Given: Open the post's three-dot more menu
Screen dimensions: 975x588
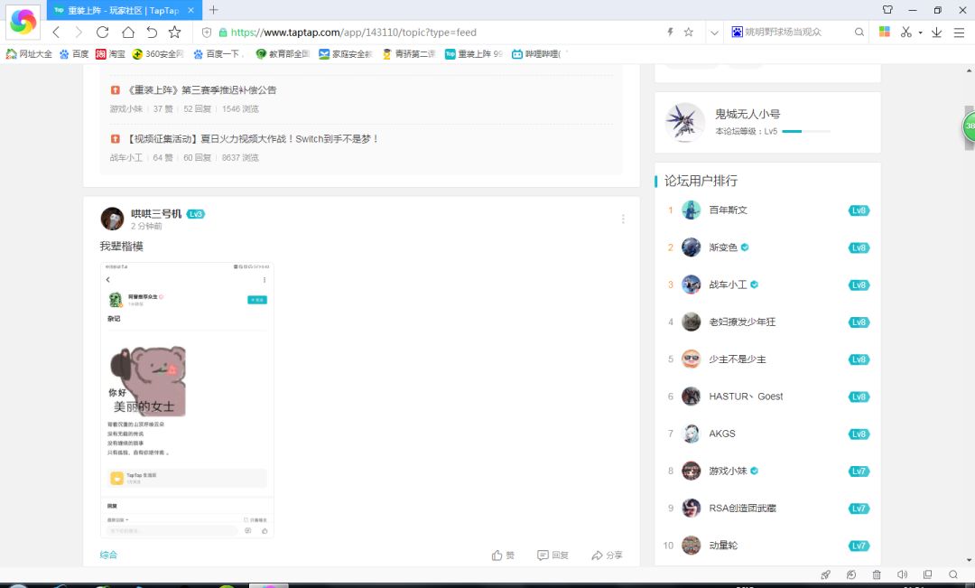Looking at the screenshot, I should [x=623, y=219].
